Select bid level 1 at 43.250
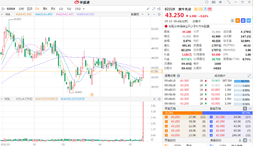The width and height of the screenshot is (253, 146). (x=185, y=117)
